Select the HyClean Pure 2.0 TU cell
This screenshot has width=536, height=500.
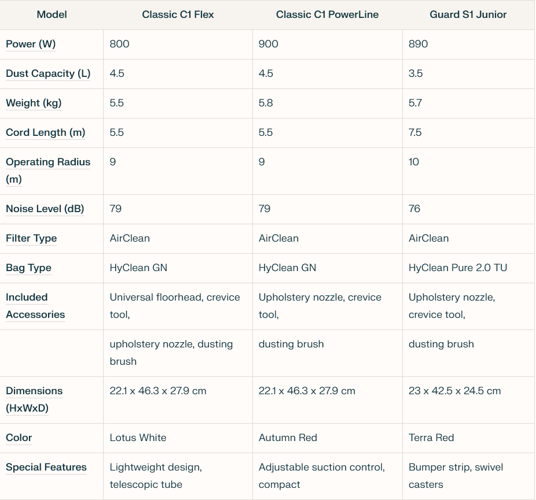click(x=458, y=268)
